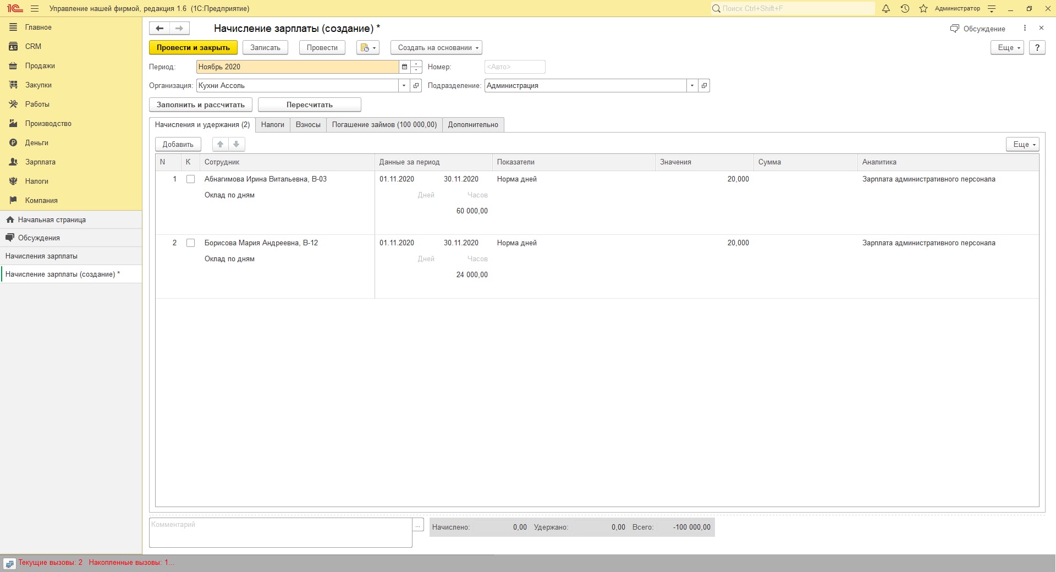Open notifications bell icon
Viewport: 1056px width, 572px height.
point(886,9)
